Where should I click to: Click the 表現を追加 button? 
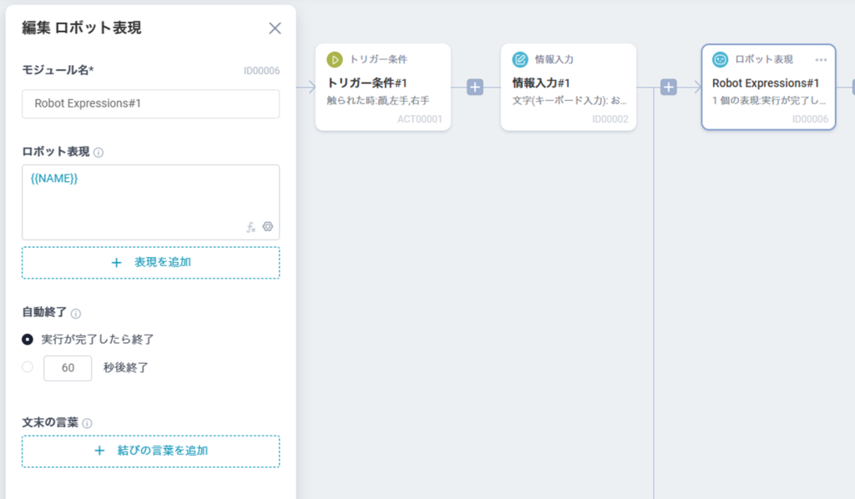150,262
